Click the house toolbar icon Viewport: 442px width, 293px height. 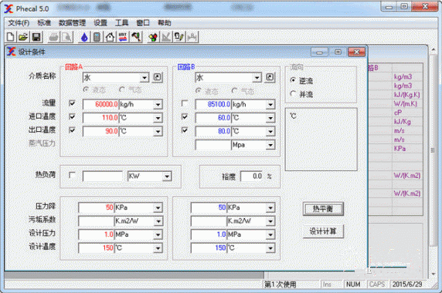point(110,37)
